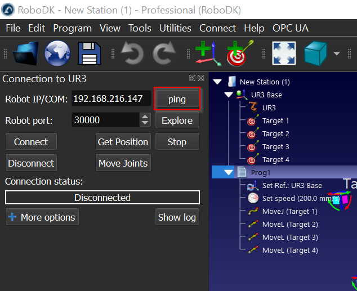Close the Connection to UR3 panel
Image resolution: width=357 pixels, height=291 pixels.
(x=200, y=78)
